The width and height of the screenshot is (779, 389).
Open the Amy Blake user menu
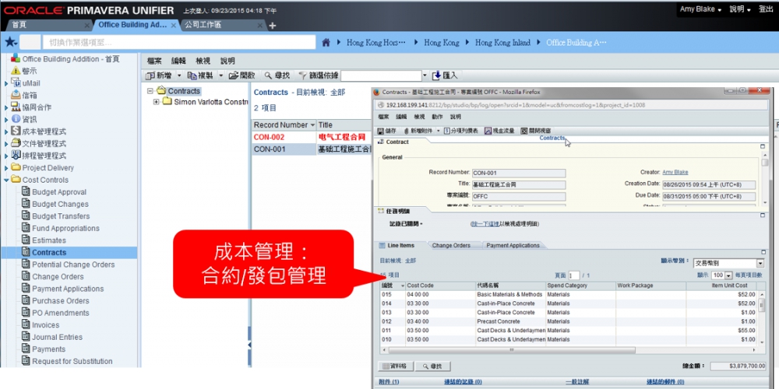700,9
